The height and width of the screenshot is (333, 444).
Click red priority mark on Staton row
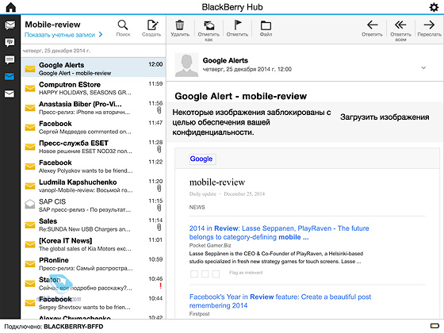(160, 285)
